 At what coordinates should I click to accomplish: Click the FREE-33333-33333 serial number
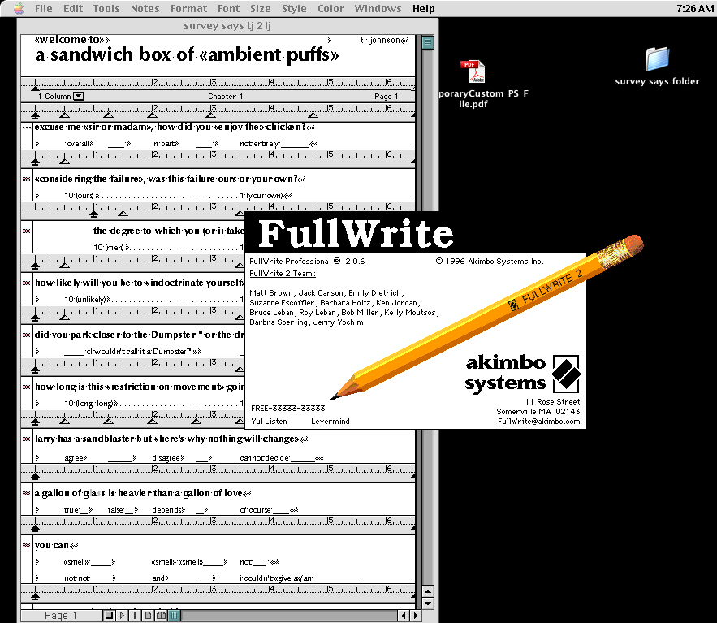(287, 408)
